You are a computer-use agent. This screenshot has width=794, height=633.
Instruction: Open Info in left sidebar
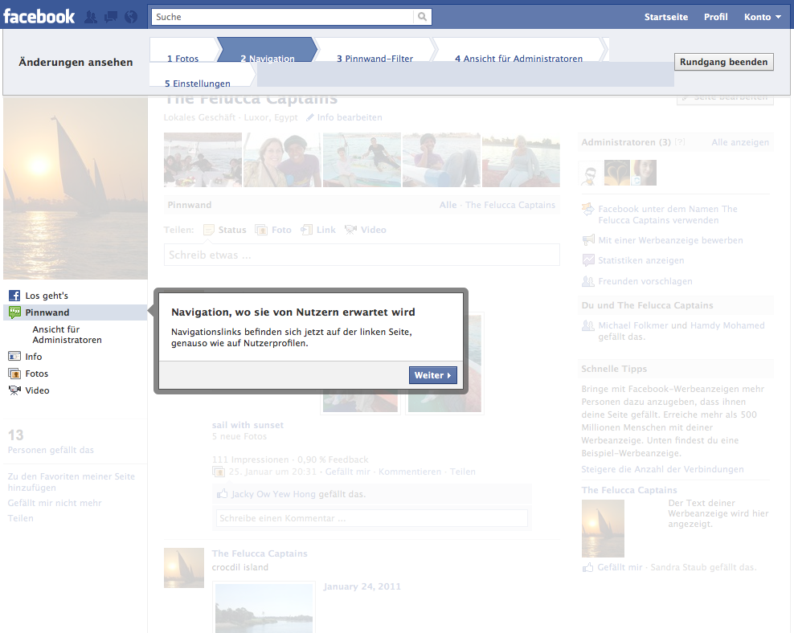[34, 356]
